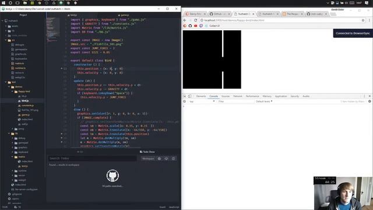Open the console context 'top' dropdown
Screen dimensions: 373x210
202,101
